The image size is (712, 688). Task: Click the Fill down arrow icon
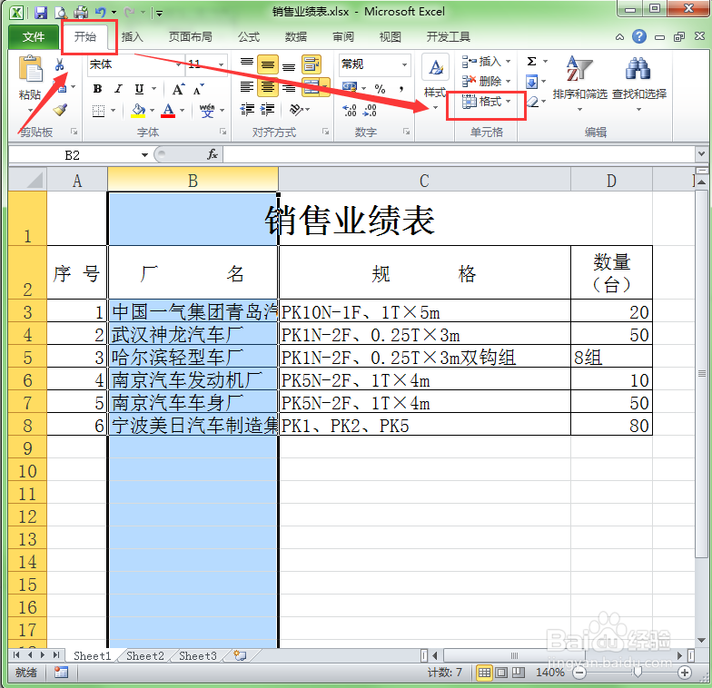tap(532, 82)
